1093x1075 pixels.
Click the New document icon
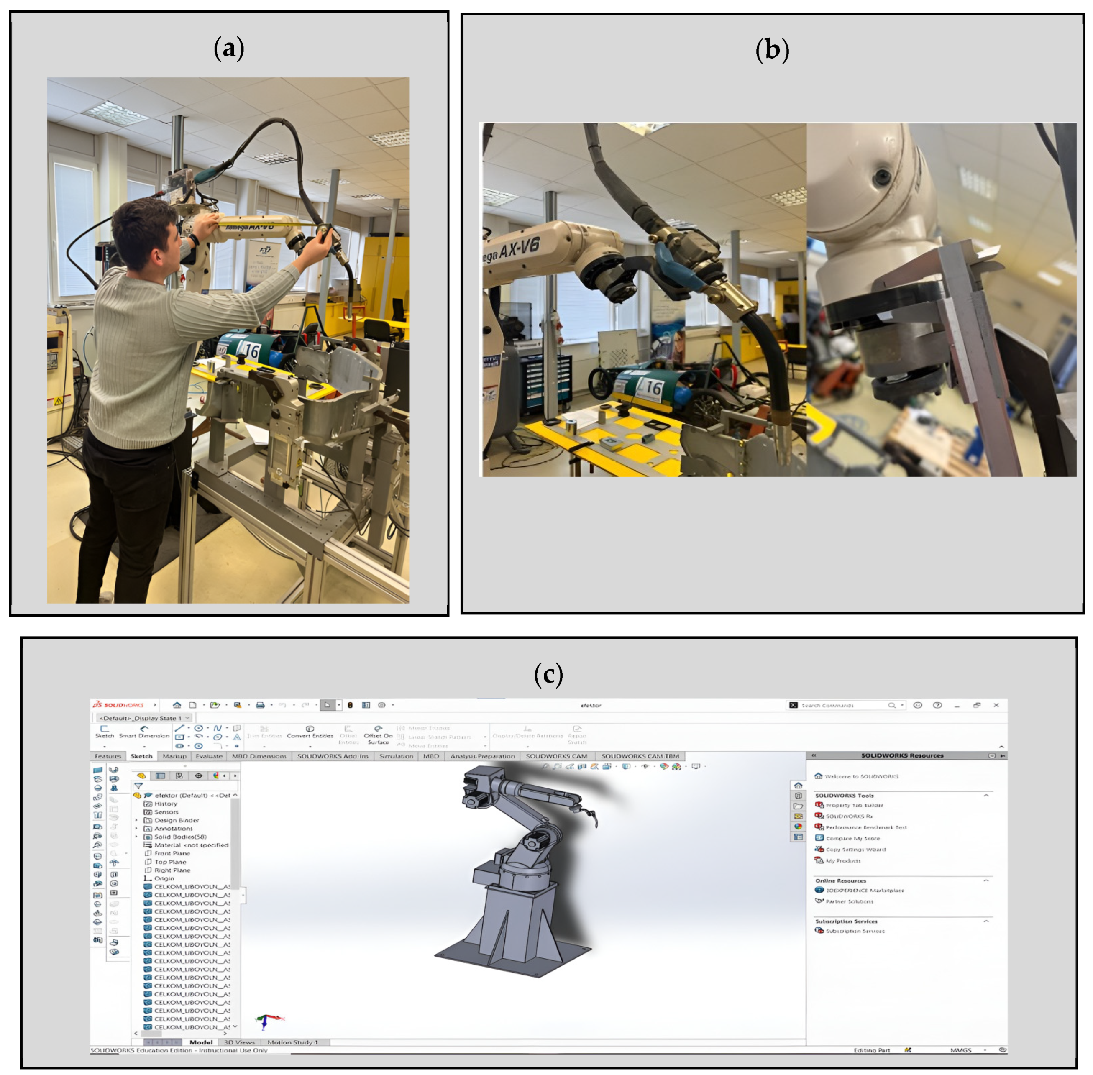(192, 705)
